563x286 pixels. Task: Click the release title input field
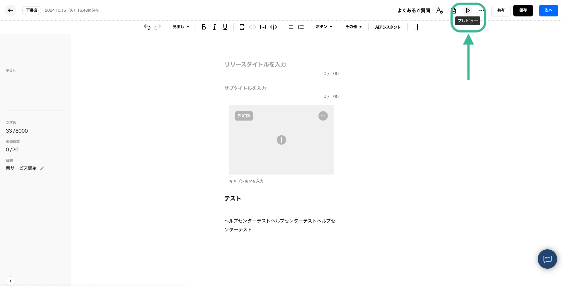[x=281, y=64]
